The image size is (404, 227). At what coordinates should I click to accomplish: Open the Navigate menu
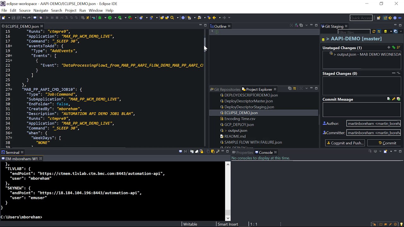[x=41, y=10]
